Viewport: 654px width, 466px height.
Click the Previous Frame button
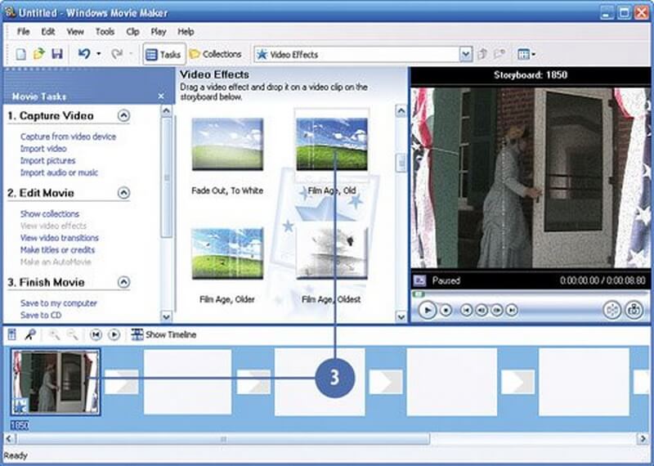482,310
